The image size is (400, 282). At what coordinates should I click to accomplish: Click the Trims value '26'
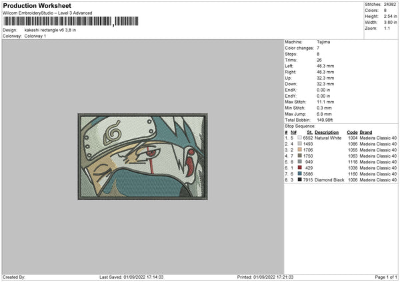pyautogui.click(x=319, y=60)
